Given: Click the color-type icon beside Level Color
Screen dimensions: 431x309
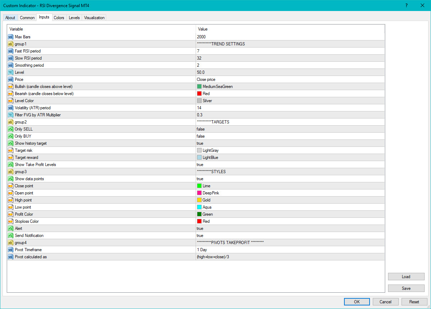Looking at the screenshot, I should coord(10,101).
